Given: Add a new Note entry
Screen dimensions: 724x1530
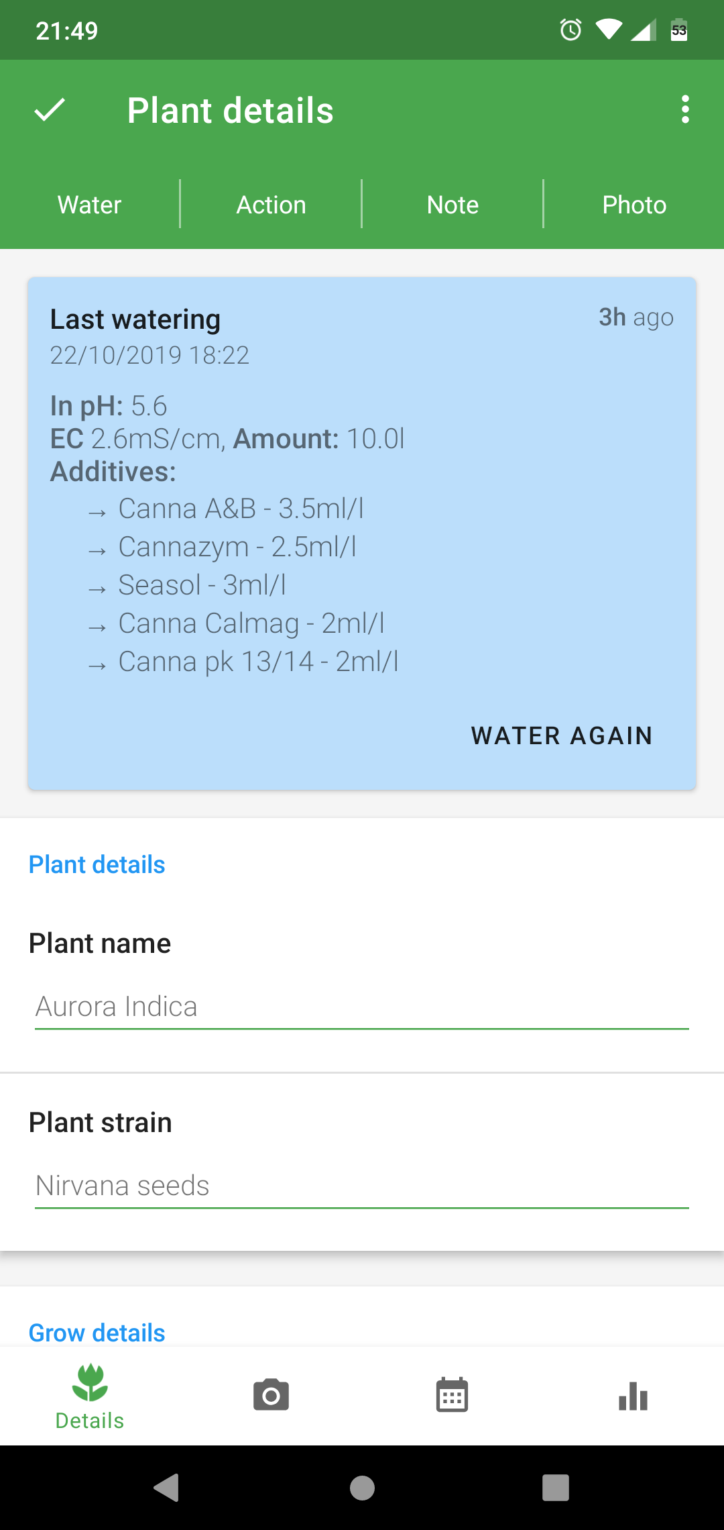Looking at the screenshot, I should 452,205.
